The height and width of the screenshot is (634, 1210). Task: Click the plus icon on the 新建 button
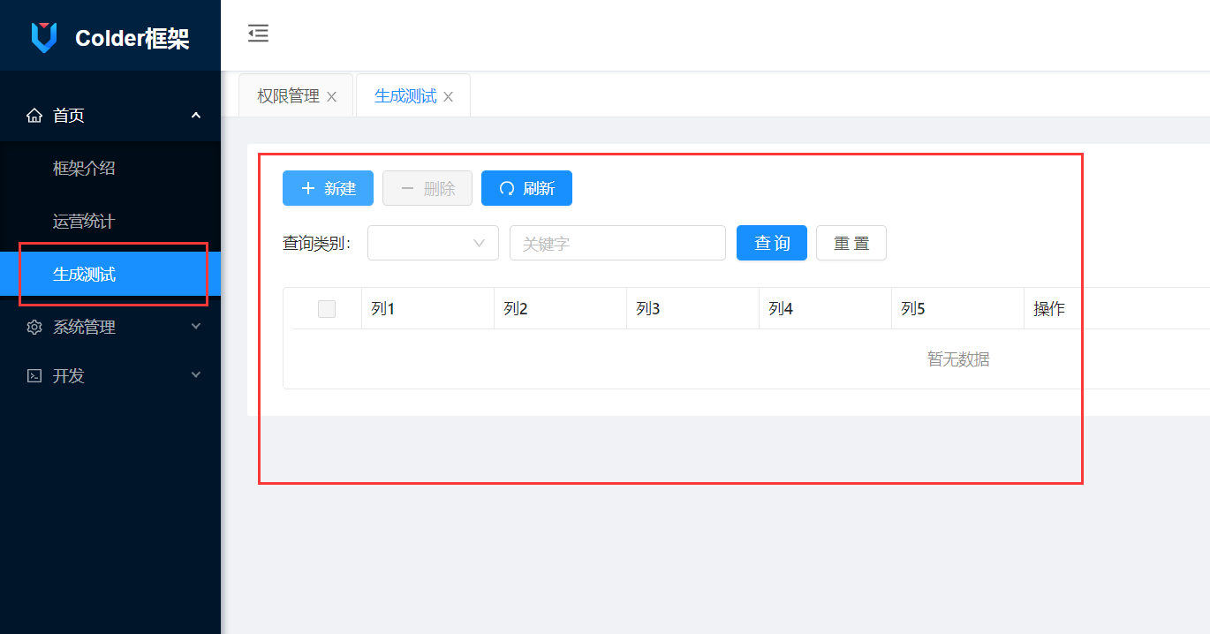click(x=307, y=187)
